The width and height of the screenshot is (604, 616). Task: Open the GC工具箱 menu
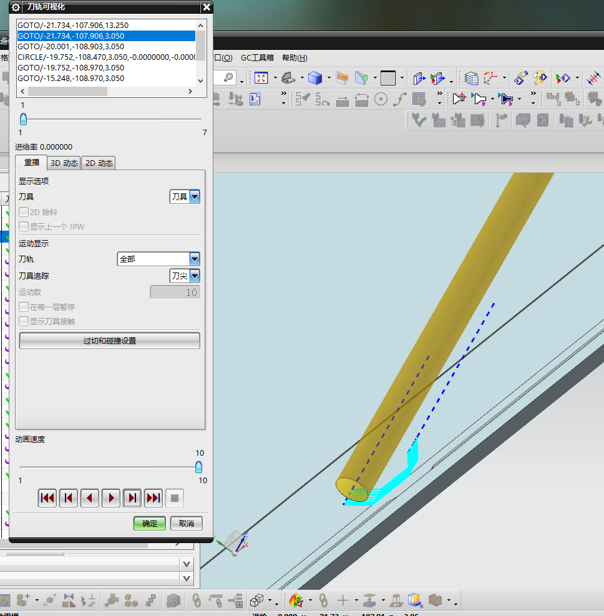257,58
